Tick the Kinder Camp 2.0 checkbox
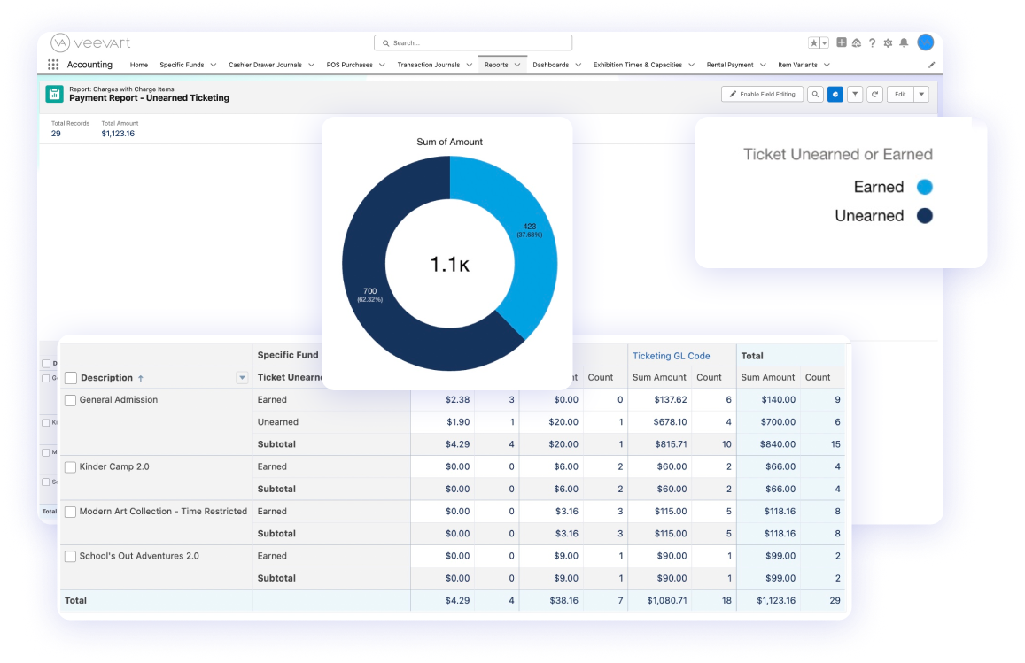Viewport: 1025px width, 663px height. pos(71,467)
